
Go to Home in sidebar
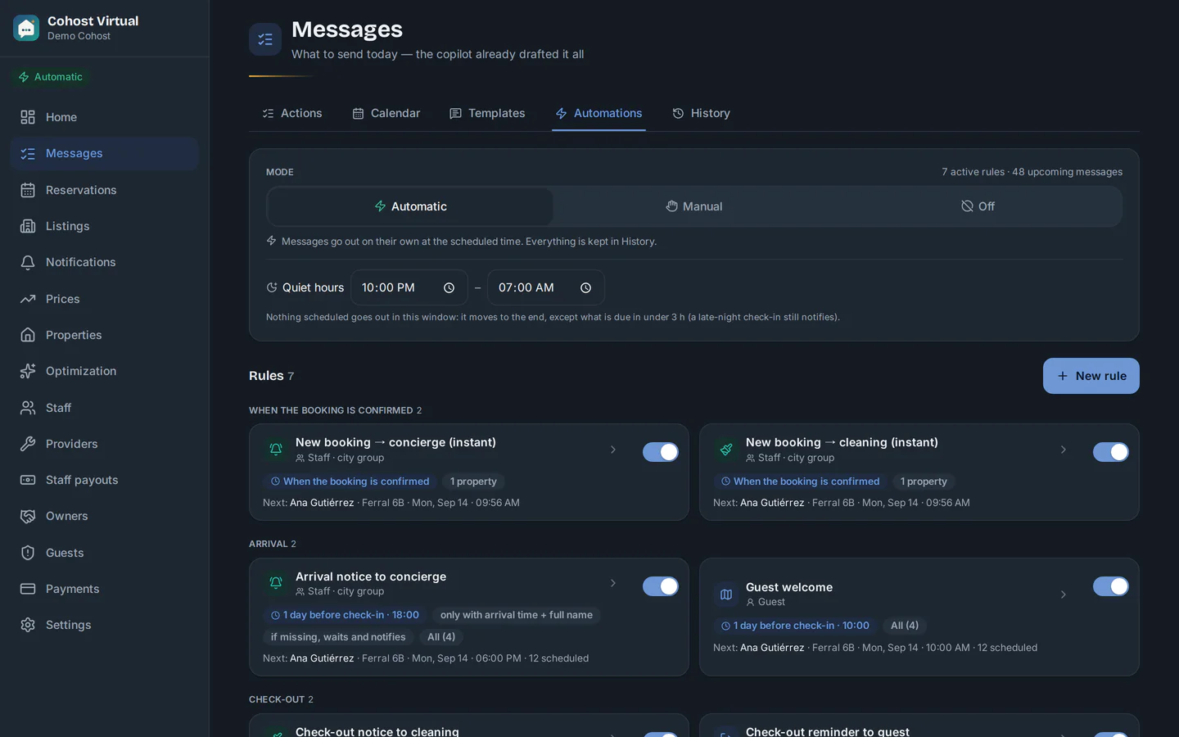104,117
